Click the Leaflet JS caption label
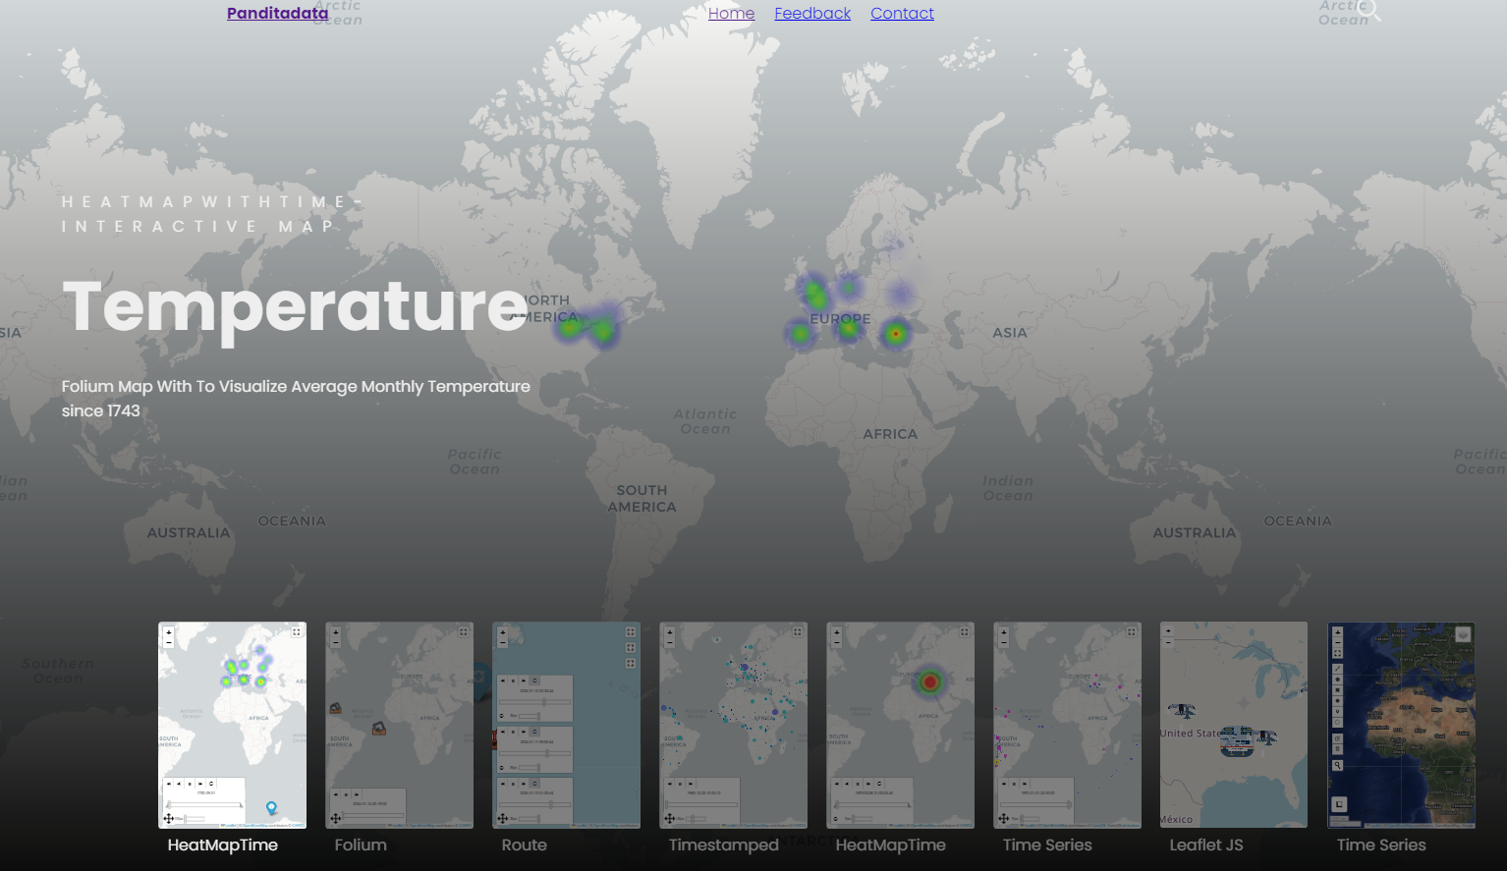Image resolution: width=1507 pixels, height=871 pixels. tap(1206, 844)
